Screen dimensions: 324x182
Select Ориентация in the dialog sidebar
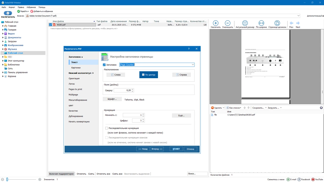(74, 78)
